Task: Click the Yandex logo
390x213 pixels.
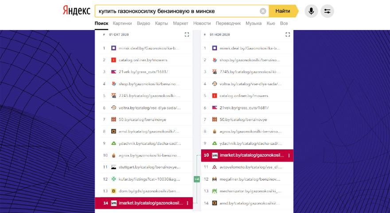Action: point(77,11)
